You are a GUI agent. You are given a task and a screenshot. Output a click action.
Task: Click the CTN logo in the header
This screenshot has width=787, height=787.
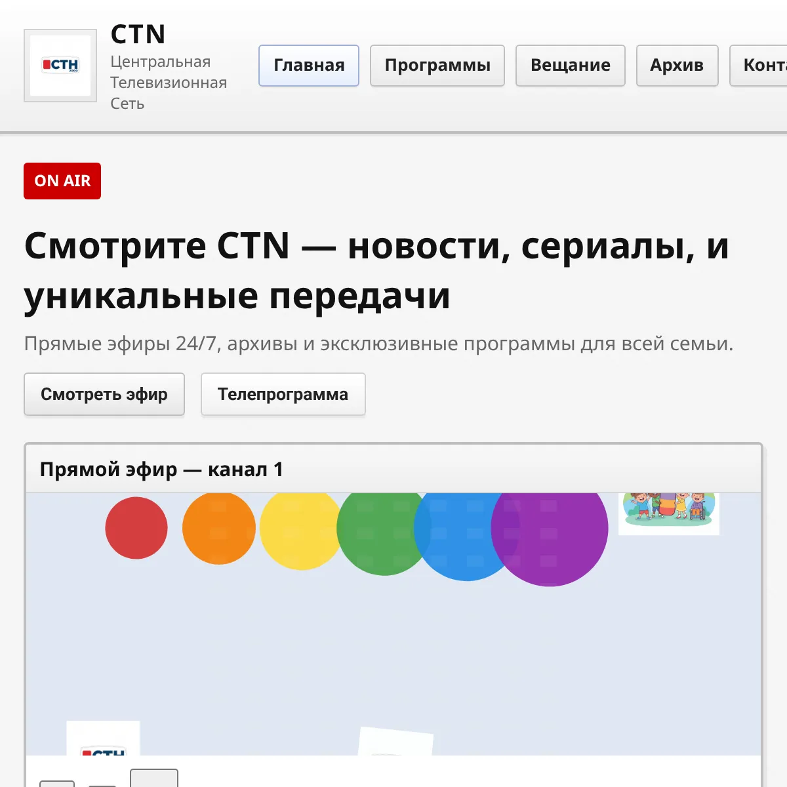(60, 66)
